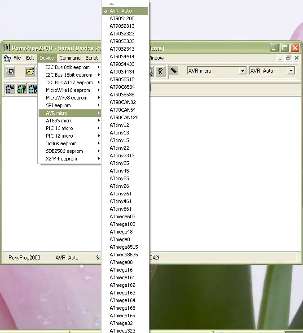This screenshot has width=303, height=333.
Task: Choose the ATmega16 device
Action: [x=125, y=270]
